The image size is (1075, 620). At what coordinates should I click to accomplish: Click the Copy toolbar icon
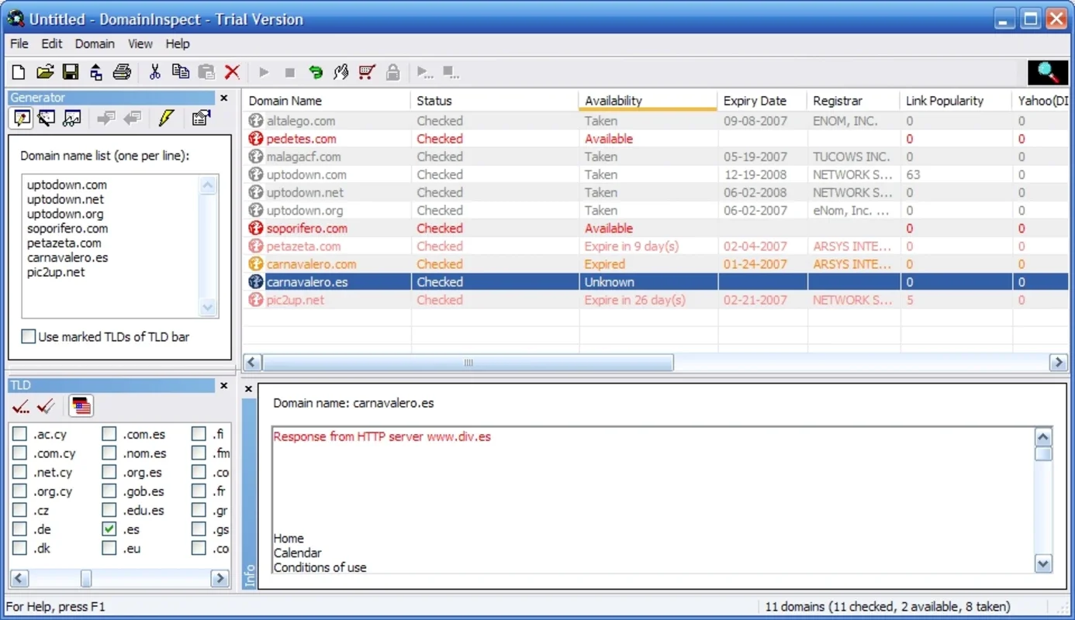pyautogui.click(x=181, y=73)
